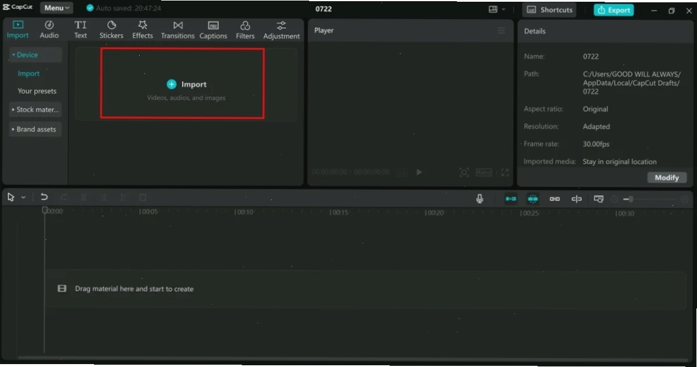This screenshot has width=697, height=367.
Task: Open the Transitions tab
Action: (177, 30)
